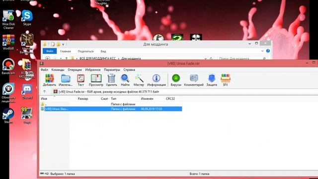Open the Параметры menu
This screenshot has width=318, height=179.
click(x=112, y=70)
